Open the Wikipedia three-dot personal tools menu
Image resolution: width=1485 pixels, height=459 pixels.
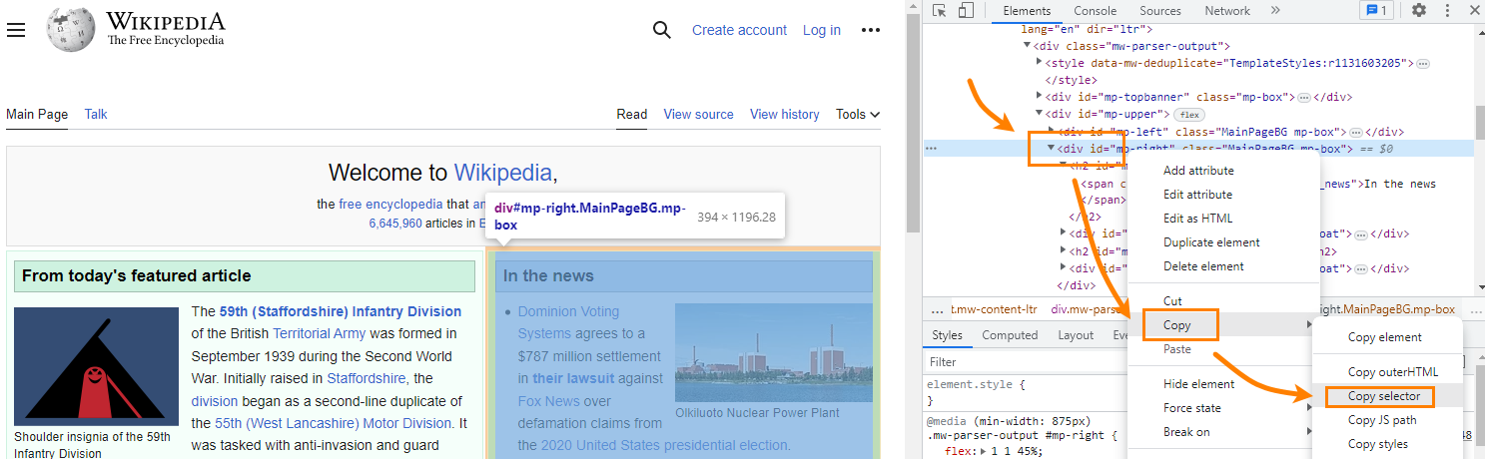[871, 30]
